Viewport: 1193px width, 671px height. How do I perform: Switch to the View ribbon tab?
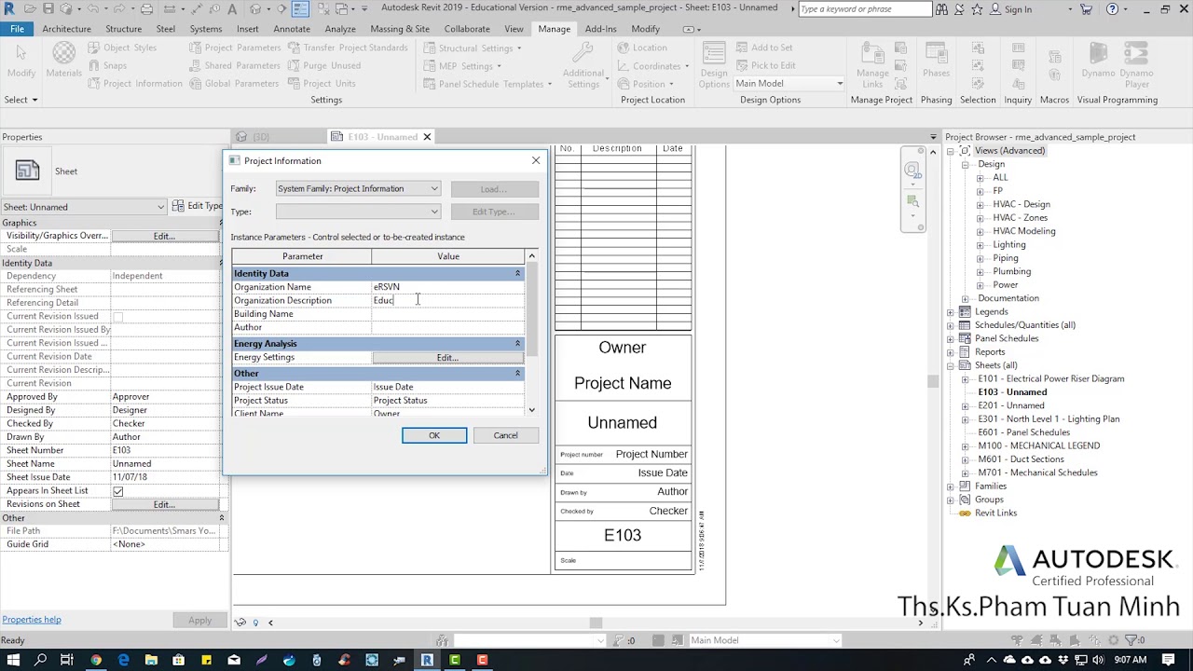click(x=514, y=29)
